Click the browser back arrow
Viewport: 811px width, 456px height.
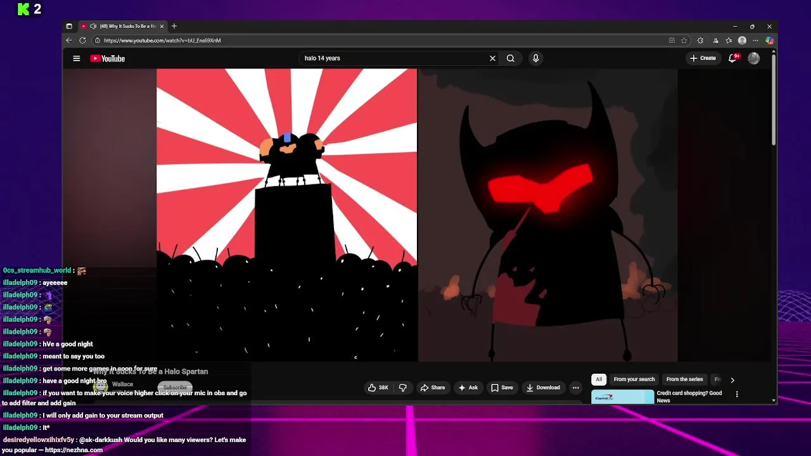tap(69, 41)
